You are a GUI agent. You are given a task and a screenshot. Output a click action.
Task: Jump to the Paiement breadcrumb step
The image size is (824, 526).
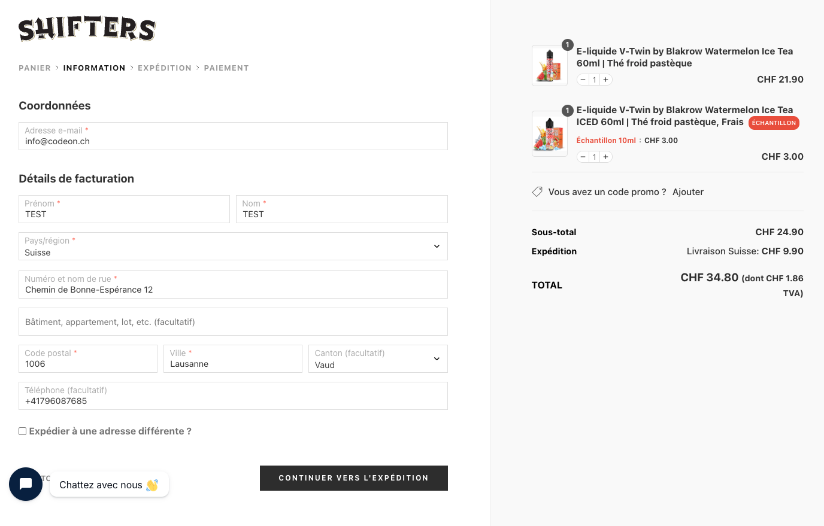pyautogui.click(x=226, y=68)
